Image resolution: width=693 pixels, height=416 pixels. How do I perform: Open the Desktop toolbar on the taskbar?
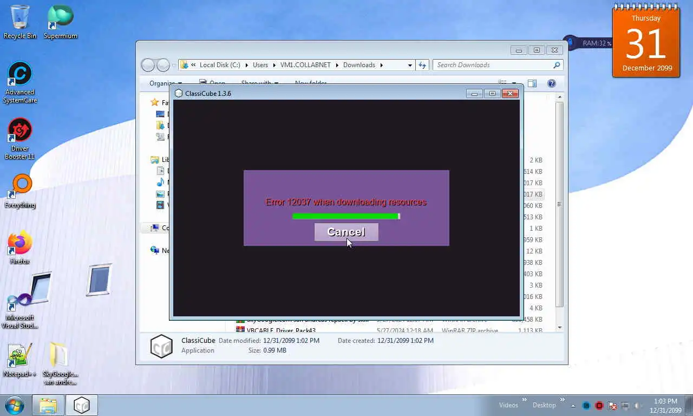[x=544, y=405]
